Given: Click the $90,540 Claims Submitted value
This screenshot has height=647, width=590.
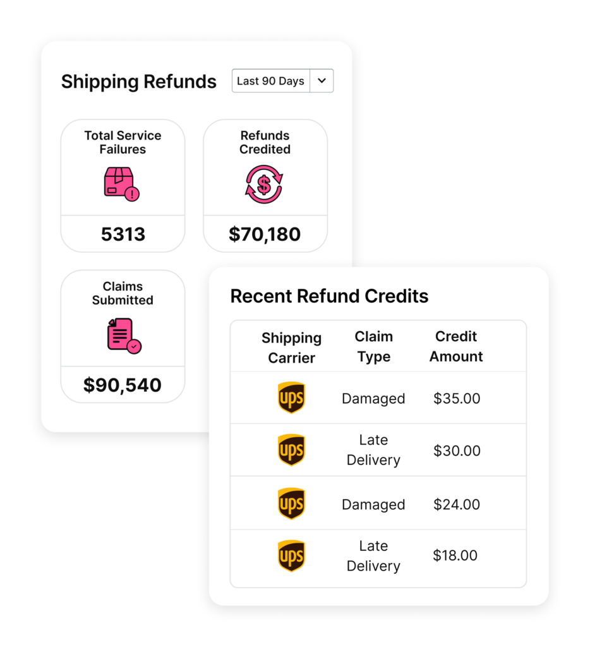Looking at the screenshot, I should [x=122, y=384].
